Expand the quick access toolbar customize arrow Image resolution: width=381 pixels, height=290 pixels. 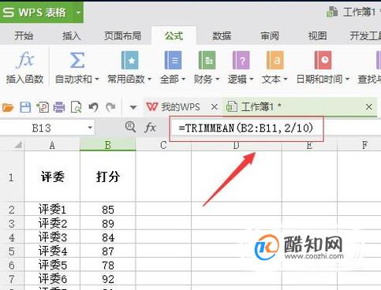[133, 107]
